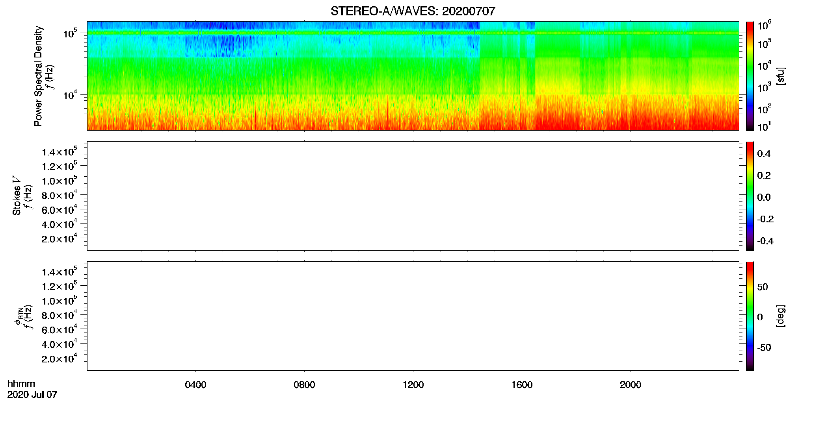826x425 pixels.
Task: Click the -50 tick on degrees colorbar
Action: 764,348
